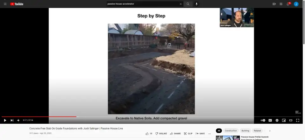This screenshot has height=140, width=305.
Task: Open the notifications bell
Action: 288,4
